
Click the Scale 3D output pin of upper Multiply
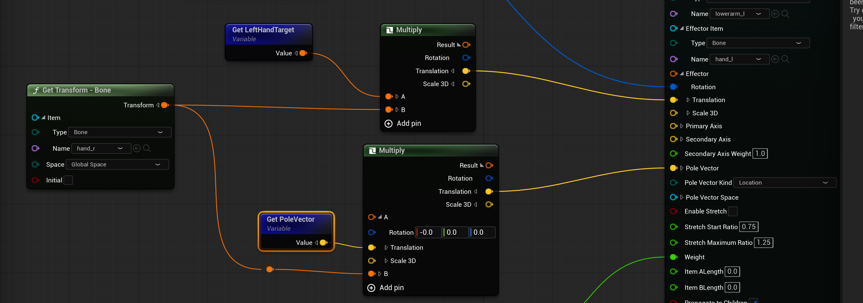[x=466, y=84]
